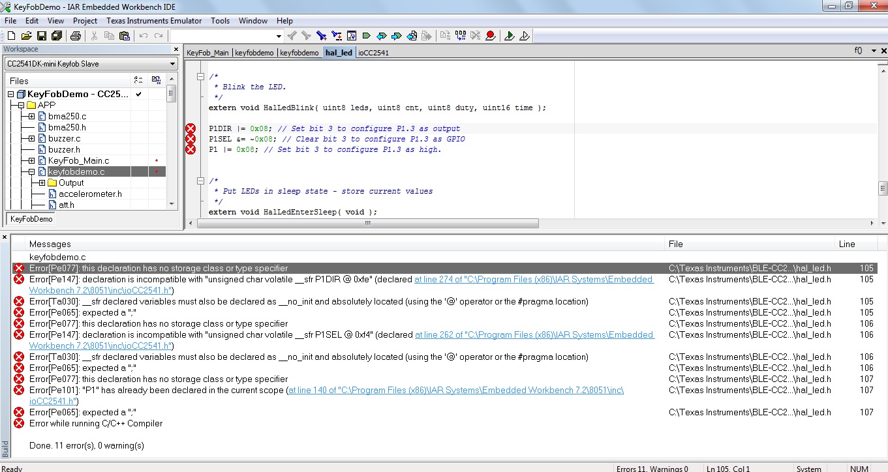Expand the bma250.c node
Viewport: 888px width, 472px height.
pos(31,116)
